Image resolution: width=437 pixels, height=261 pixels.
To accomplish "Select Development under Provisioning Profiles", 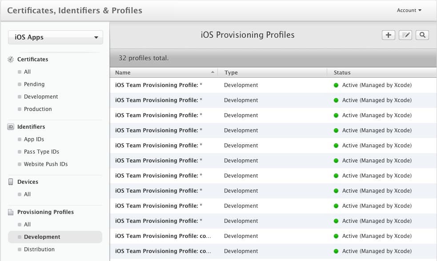I will [x=42, y=237].
